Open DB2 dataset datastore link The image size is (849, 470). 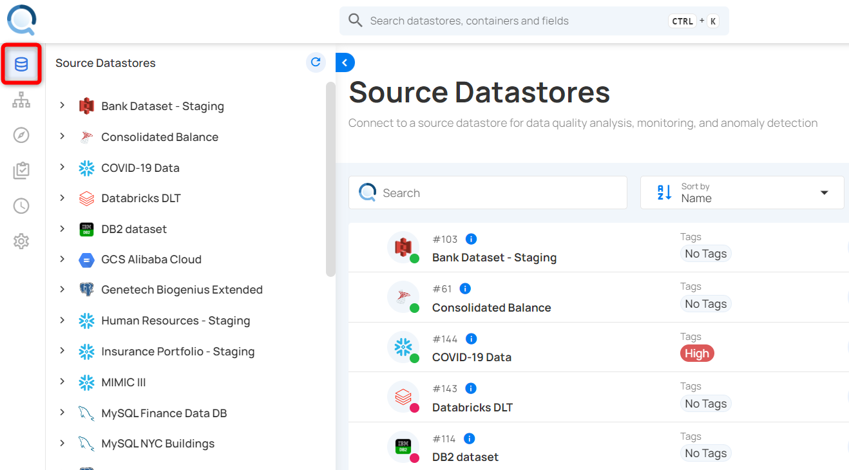click(x=465, y=457)
